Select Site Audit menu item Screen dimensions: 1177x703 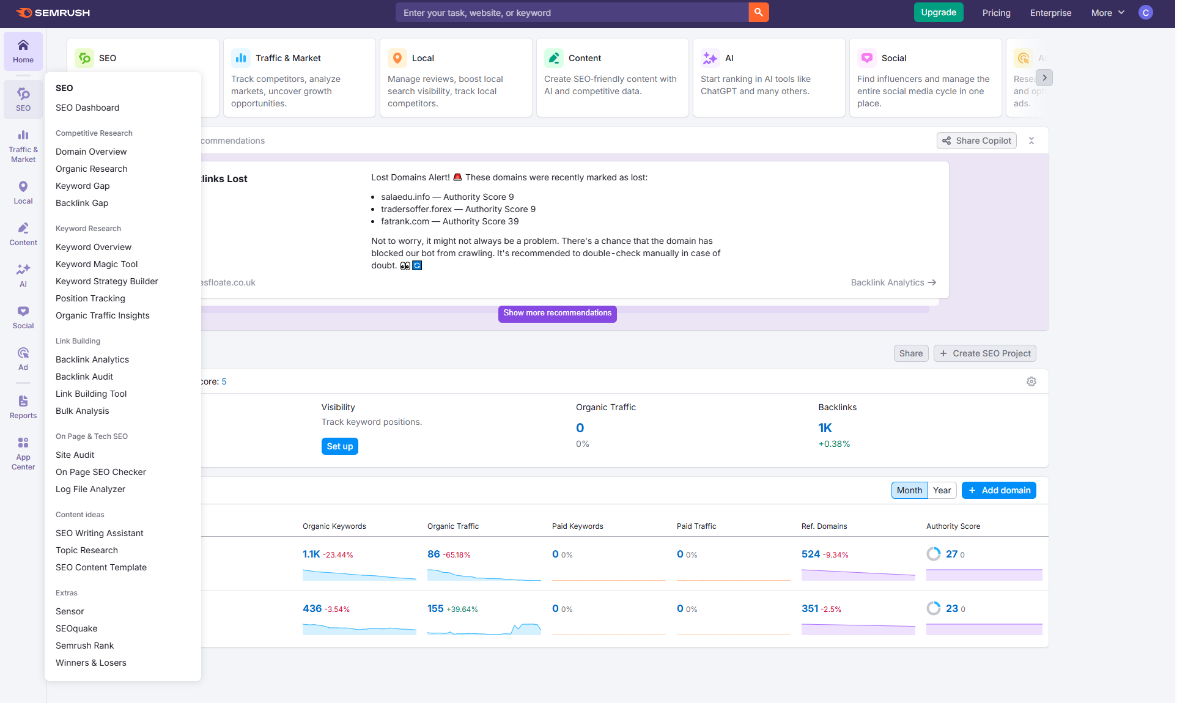(75, 455)
